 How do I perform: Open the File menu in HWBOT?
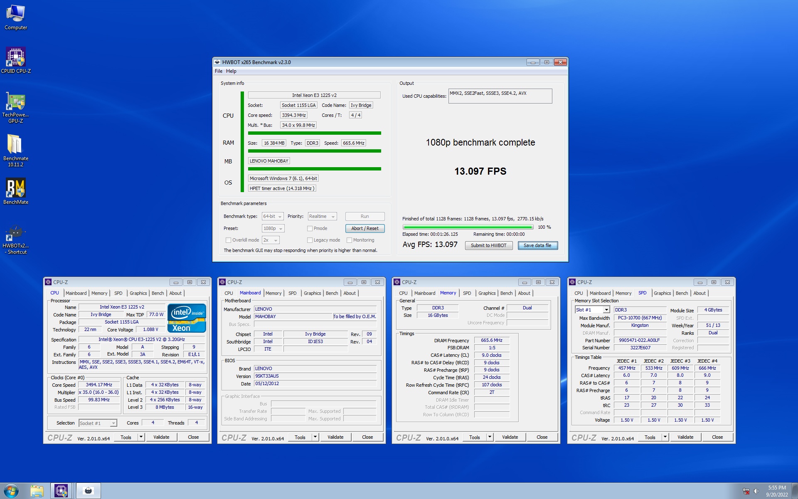click(218, 71)
